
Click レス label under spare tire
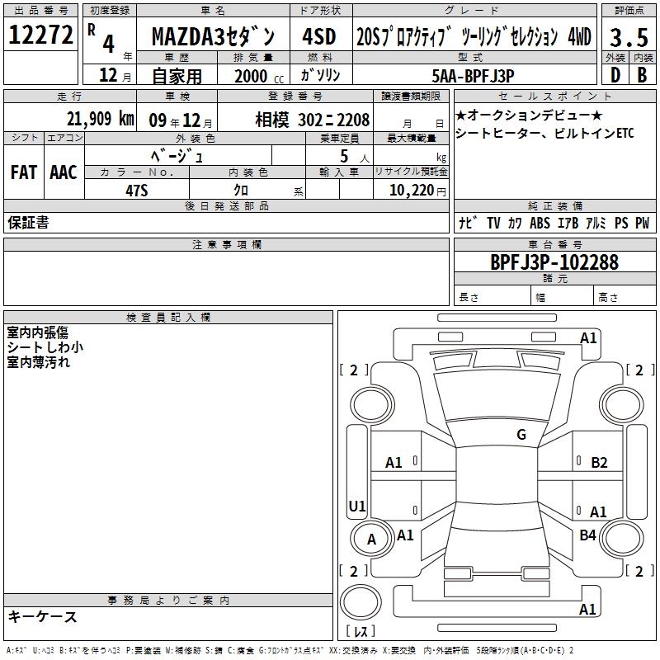pos(361,631)
